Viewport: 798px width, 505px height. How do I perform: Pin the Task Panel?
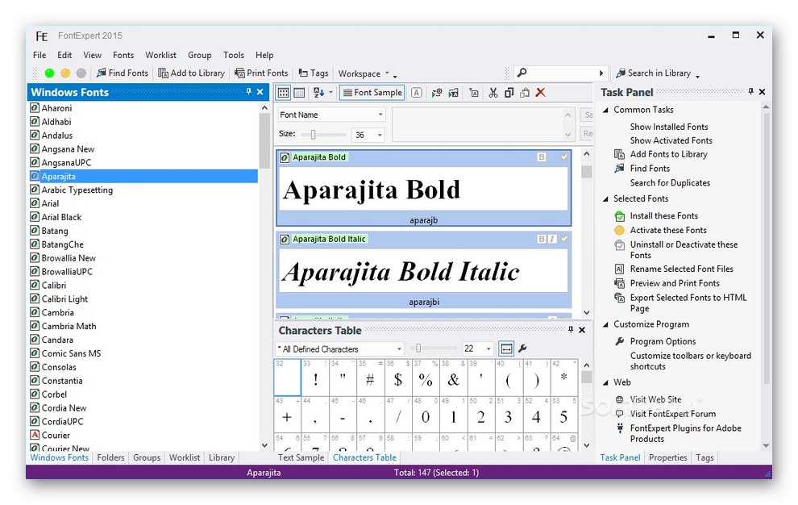[x=750, y=91]
